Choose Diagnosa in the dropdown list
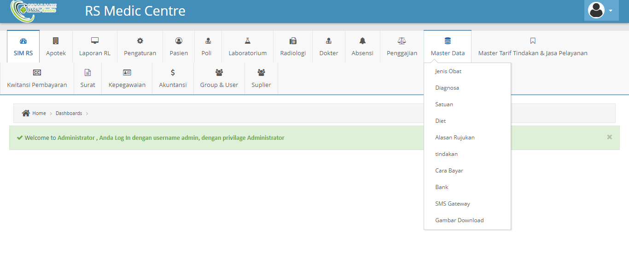629x276 pixels. pos(447,88)
